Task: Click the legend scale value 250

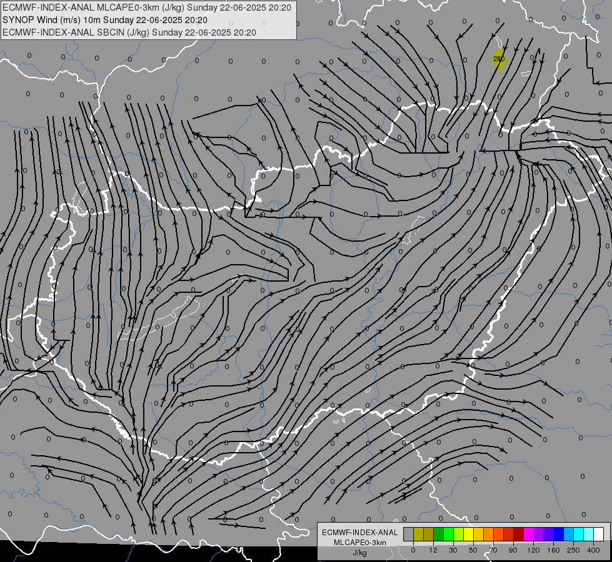Action: 573,550
